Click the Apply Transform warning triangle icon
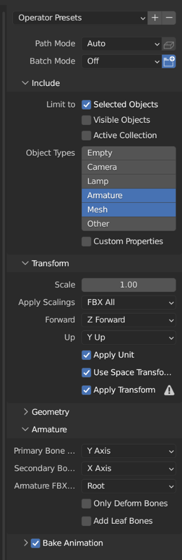182x560 pixels. (169, 390)
